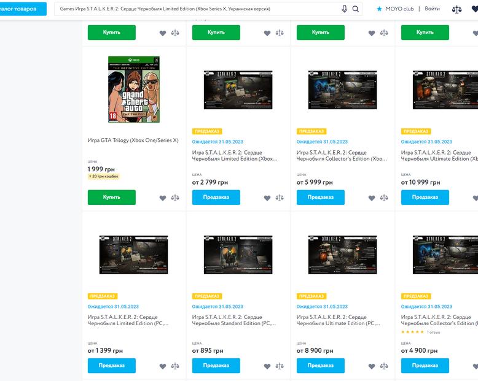478x381 pixels.
Task: Favorite STALKER 2 Limited Edition Xbox
Action: [267, 198]
